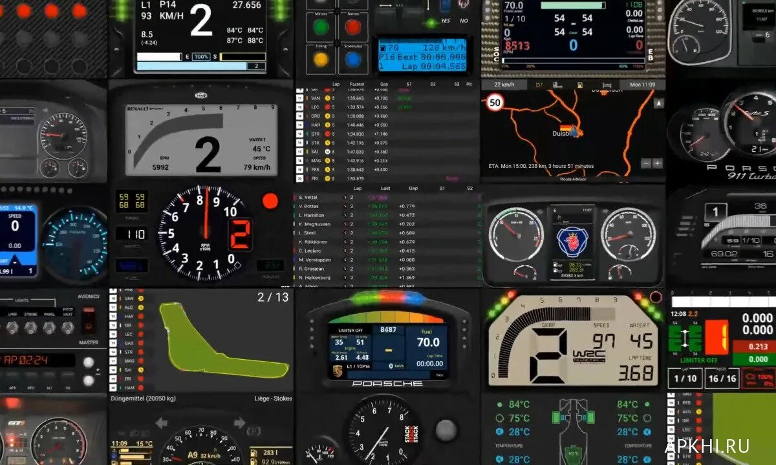Click the Scania griffin logo on truck dash
The image size is (776, 465).
(x=572, y=242)
